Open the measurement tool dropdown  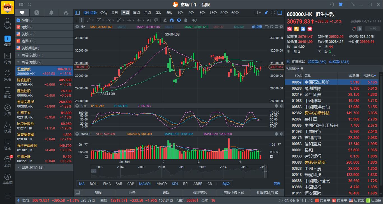(133, 20)
